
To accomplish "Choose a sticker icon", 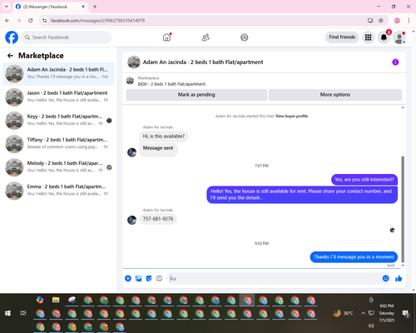I will point(149,278).
